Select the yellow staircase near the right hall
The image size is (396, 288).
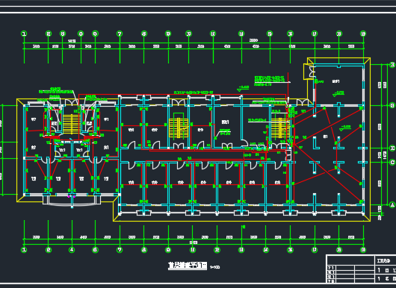(280, 128)
